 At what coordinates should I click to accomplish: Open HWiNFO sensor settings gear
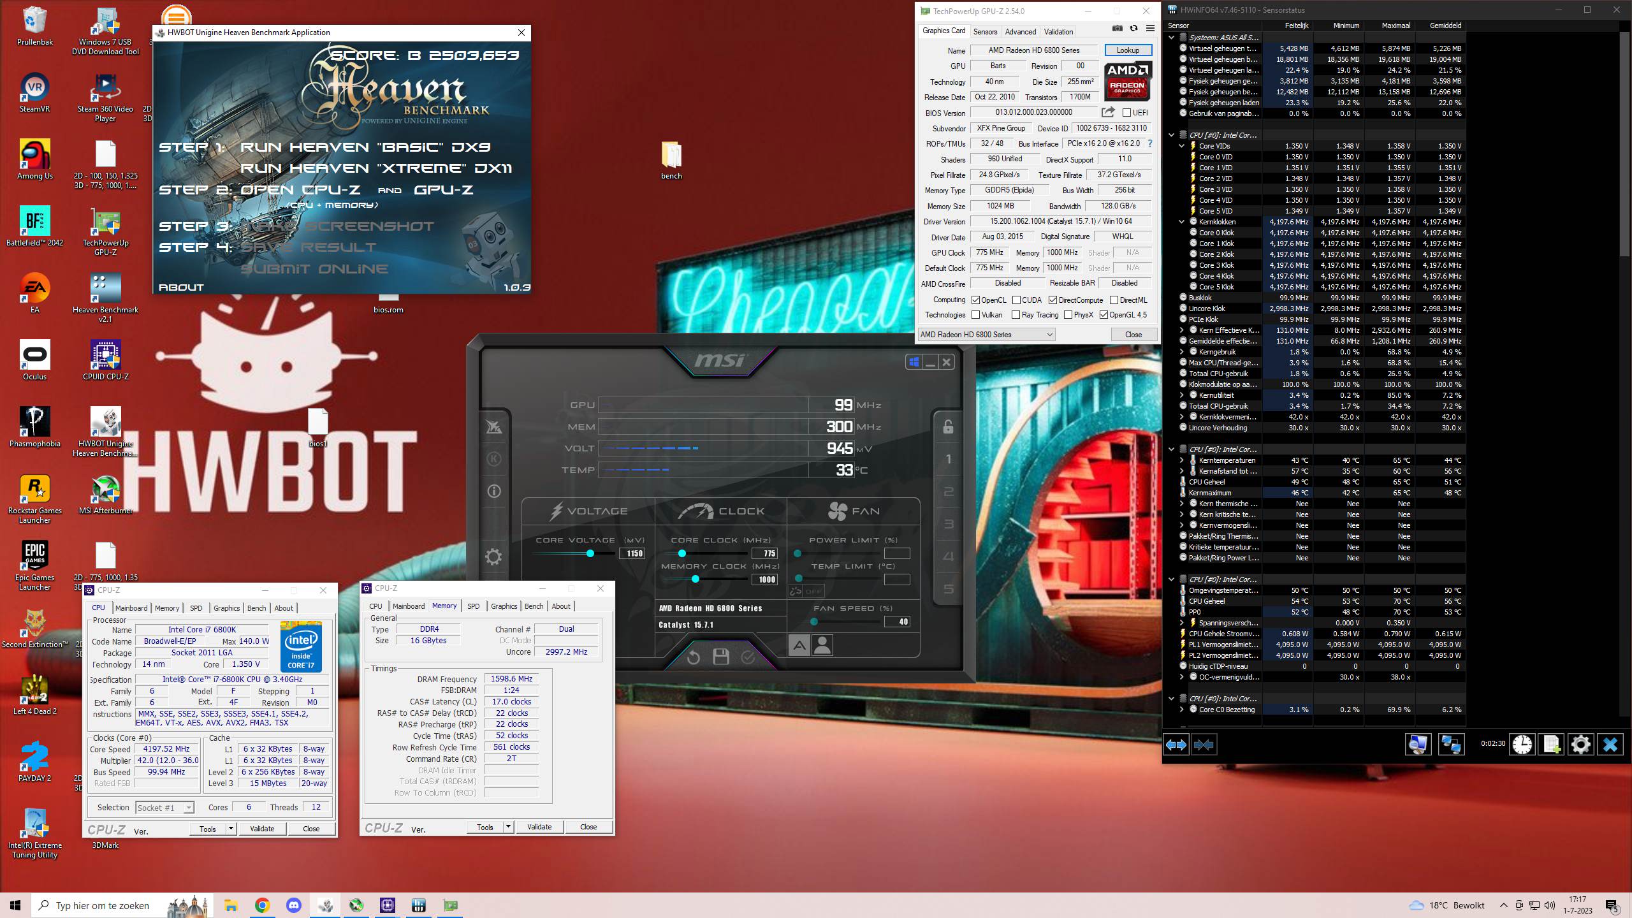point(1581,745)
